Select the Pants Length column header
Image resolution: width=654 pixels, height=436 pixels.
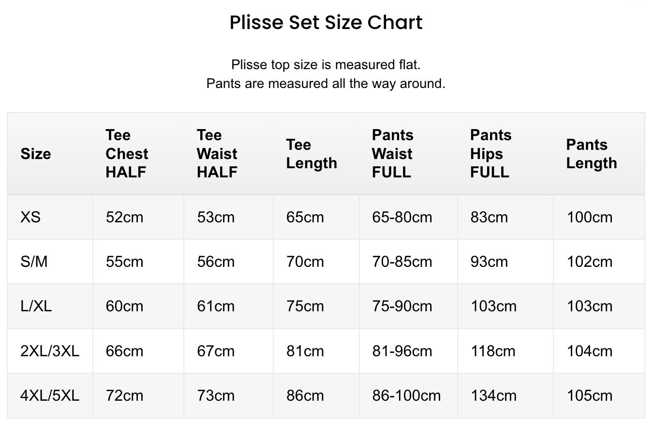pyautogui.click(x=592, y=154)
